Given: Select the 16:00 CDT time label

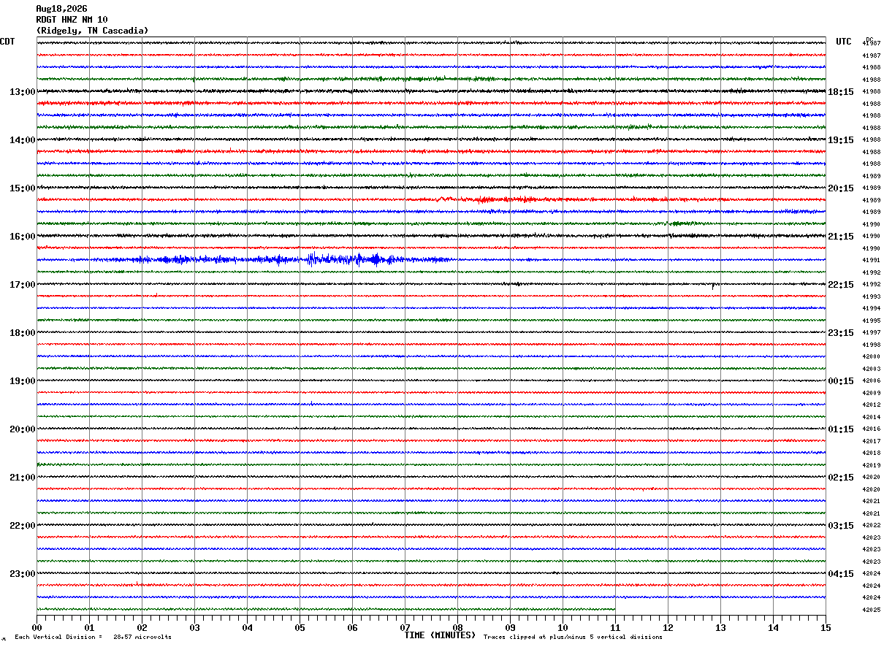Looking at the screenshot, I should tap(22, 237).
